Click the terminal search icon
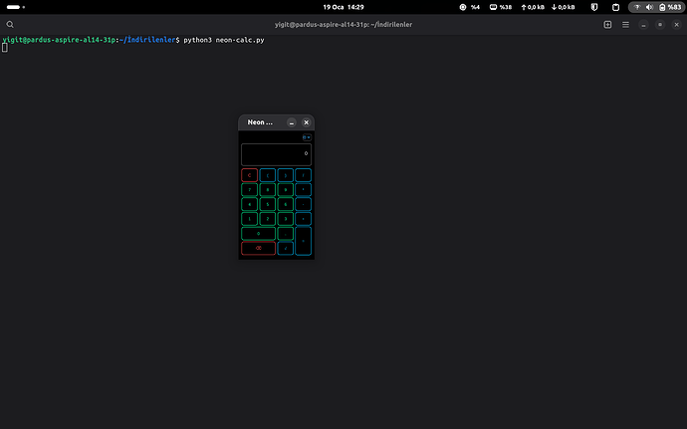687x429 pixels. pos(10,24)
